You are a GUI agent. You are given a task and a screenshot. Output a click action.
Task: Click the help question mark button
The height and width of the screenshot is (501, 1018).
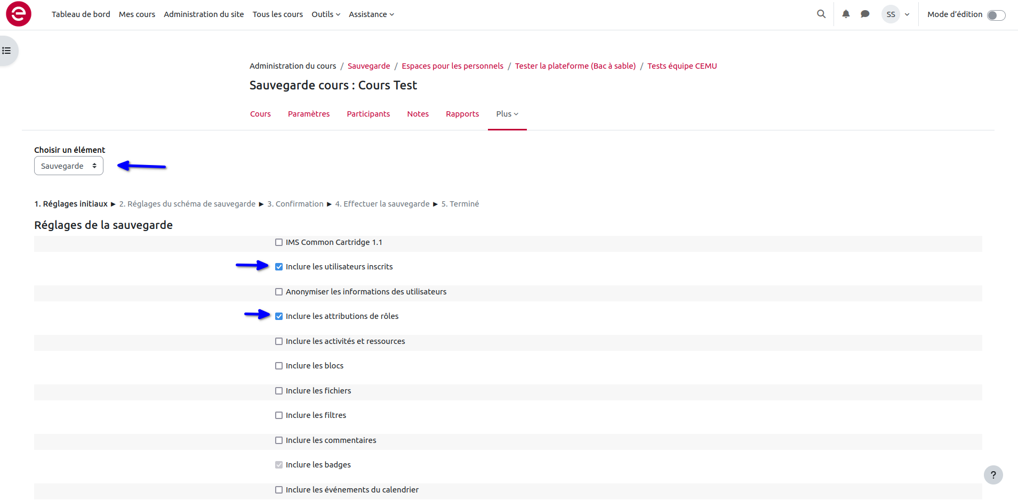[993, 475]
